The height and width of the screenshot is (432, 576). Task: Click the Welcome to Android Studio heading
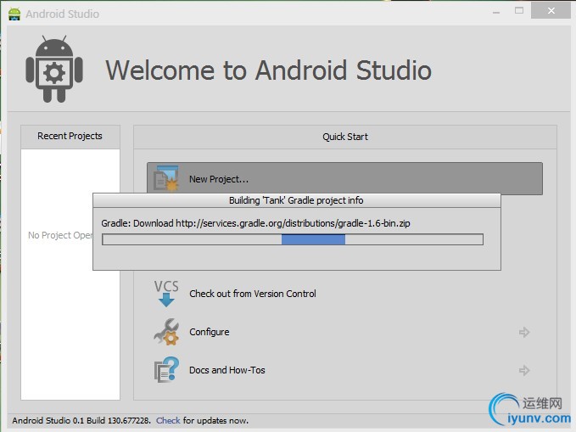pyautogui.click(x=269, y=70)
